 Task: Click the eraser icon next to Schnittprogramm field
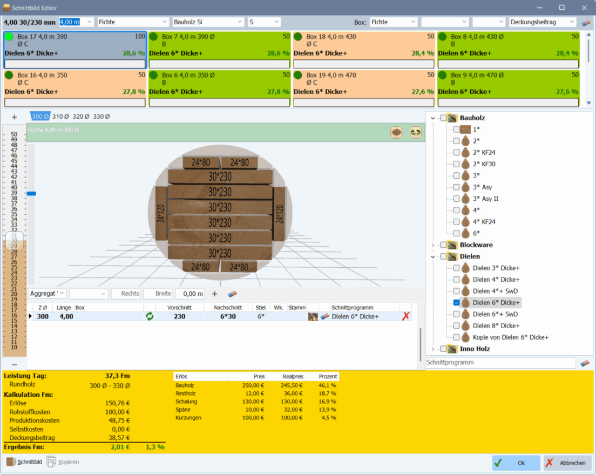585,363
